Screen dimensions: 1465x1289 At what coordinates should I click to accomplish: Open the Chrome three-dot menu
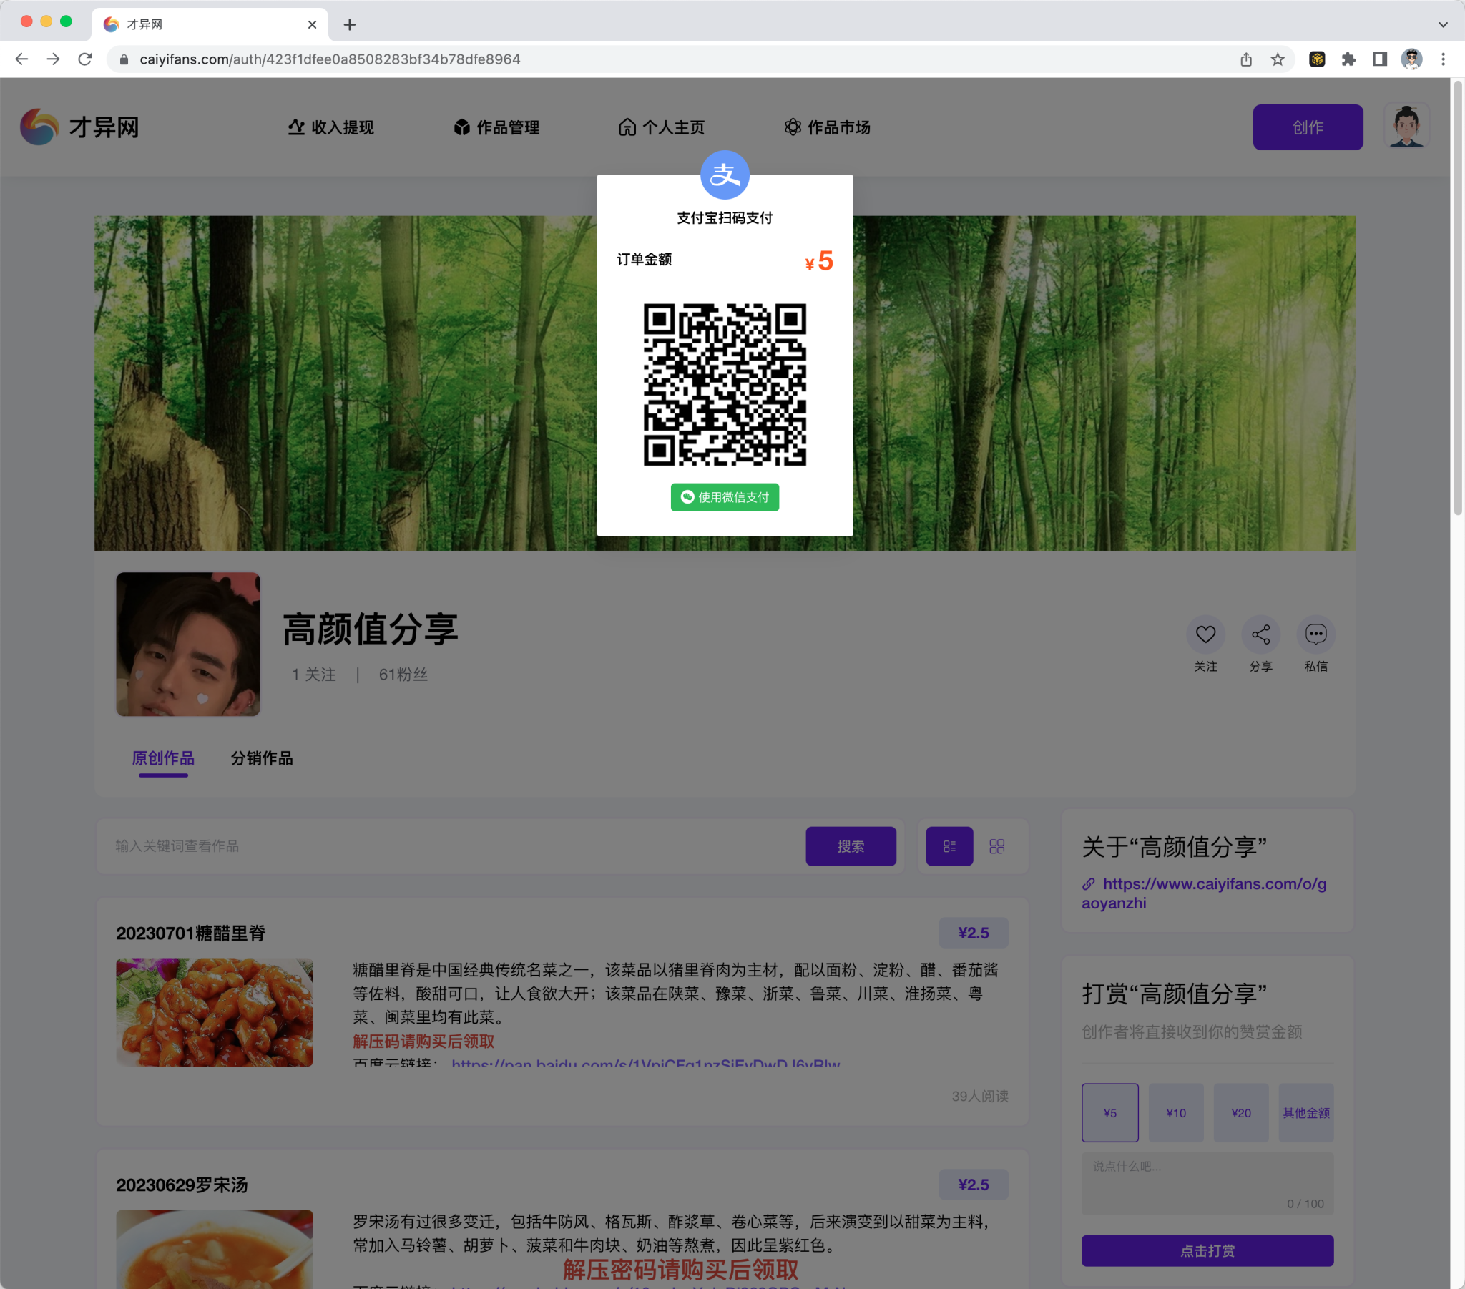point(1443,59)
